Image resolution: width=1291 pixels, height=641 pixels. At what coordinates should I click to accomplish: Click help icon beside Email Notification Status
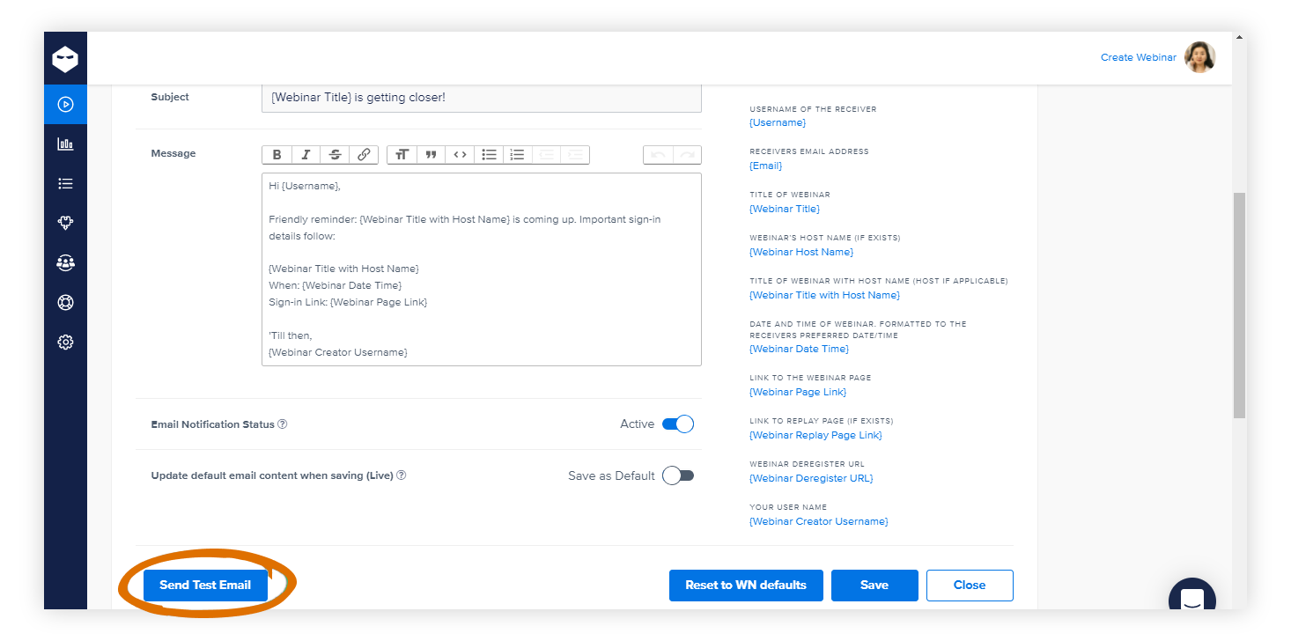tap(283, 424)
